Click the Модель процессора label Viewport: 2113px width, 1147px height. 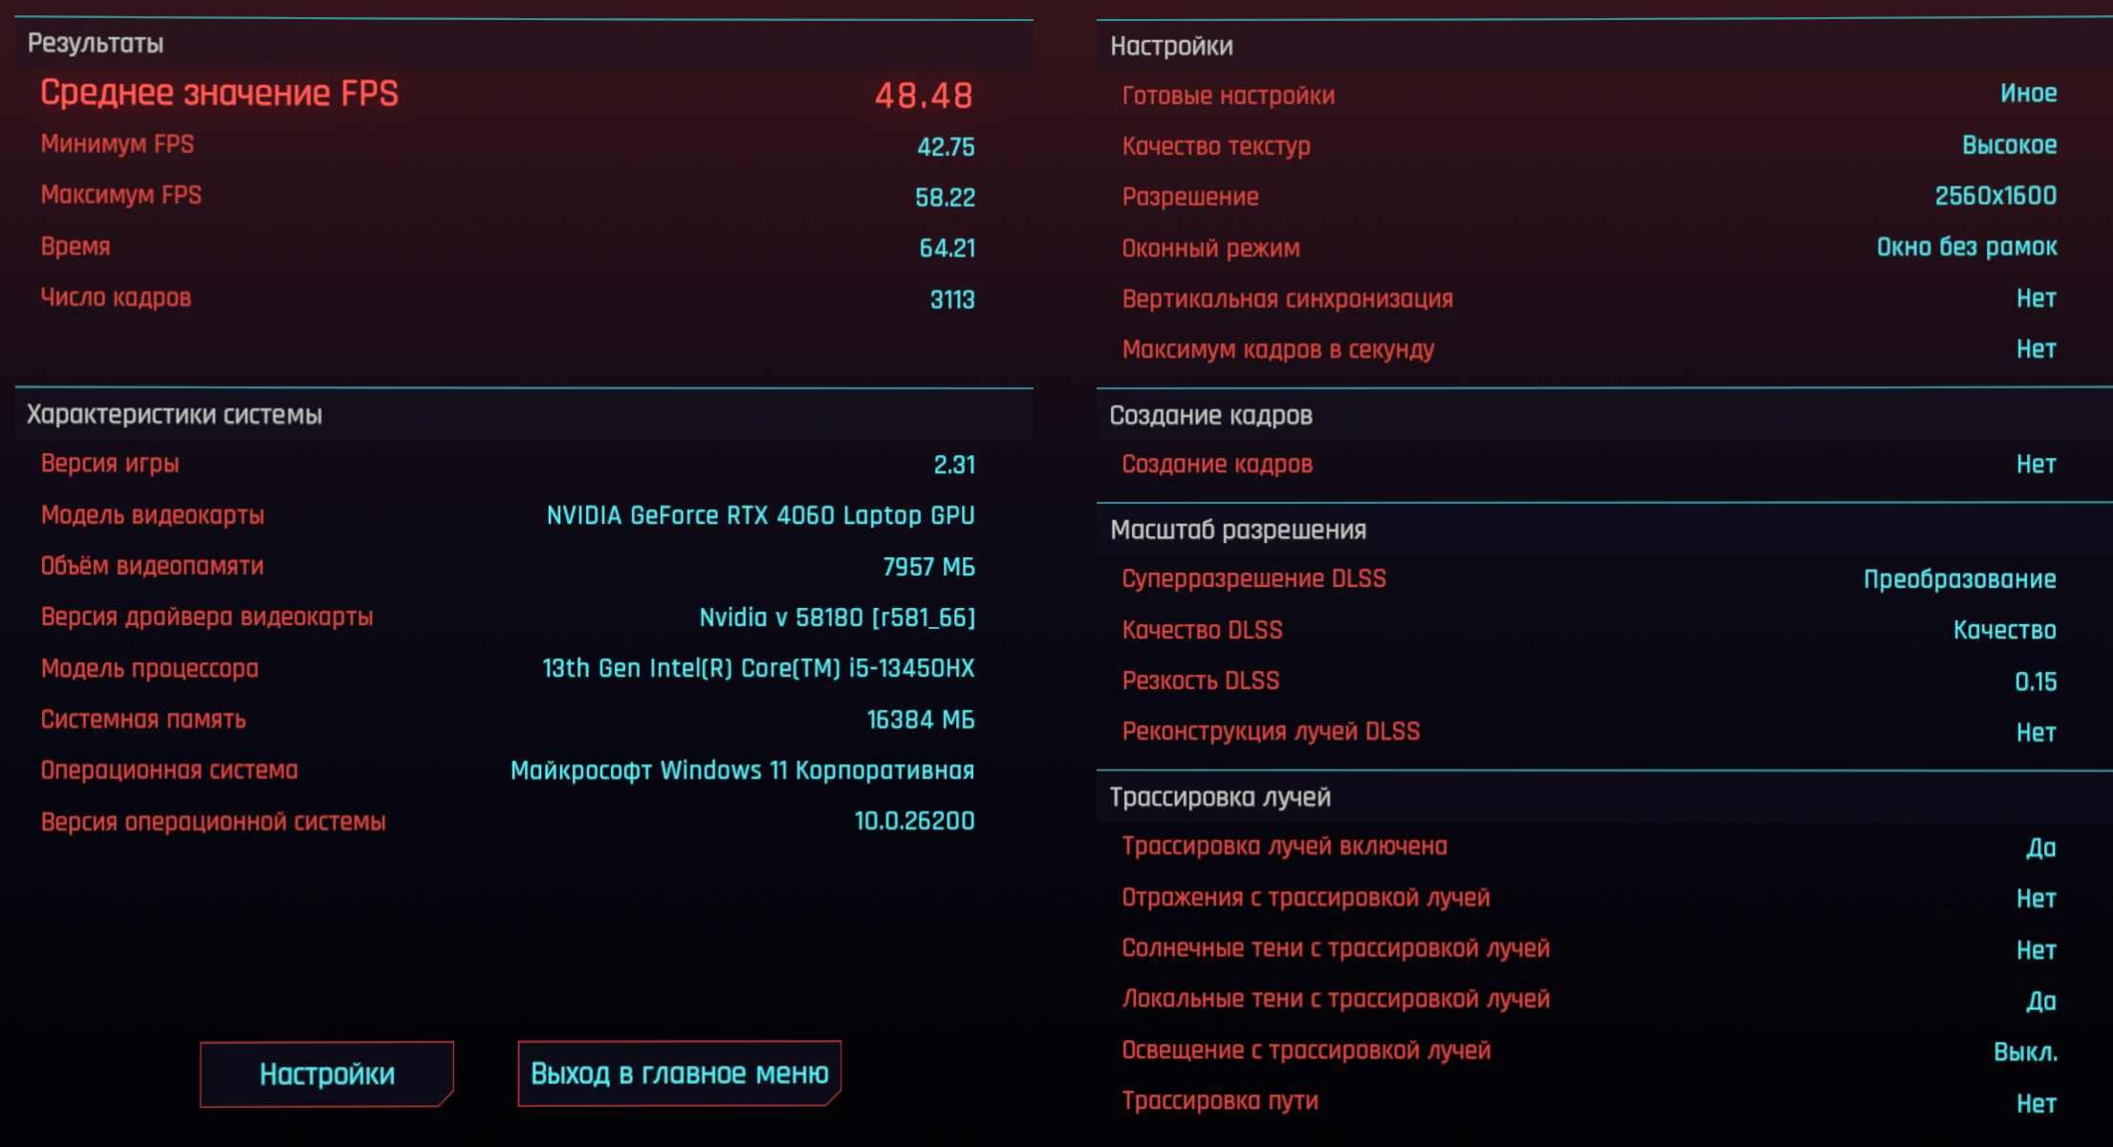click(149, 668)
